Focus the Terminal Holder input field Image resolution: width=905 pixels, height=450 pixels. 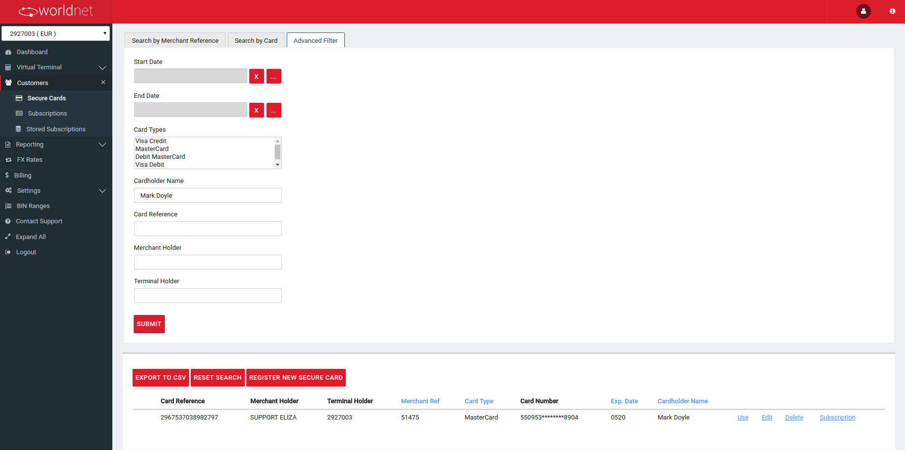208,296
